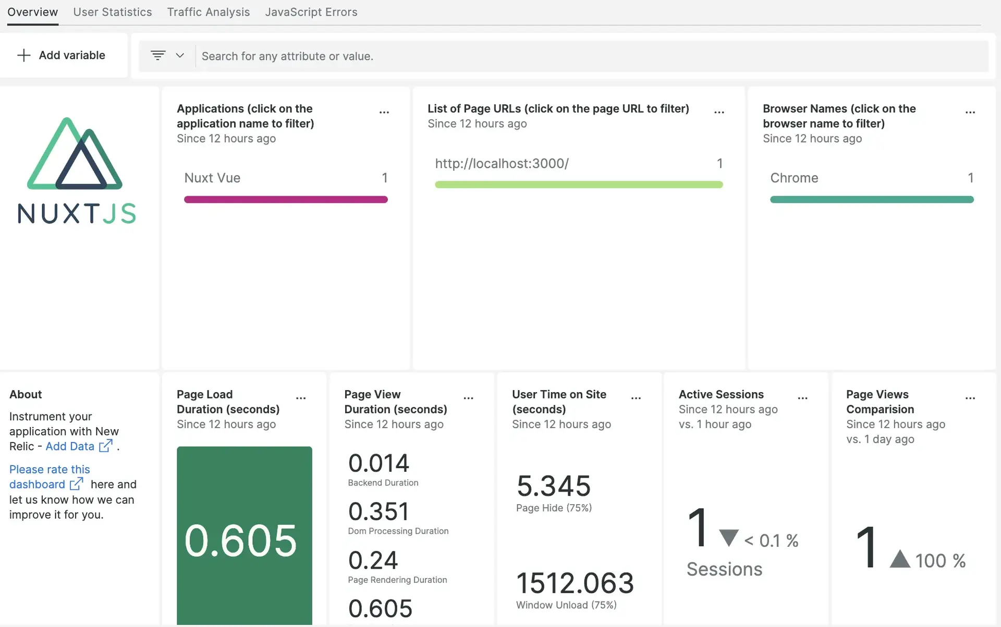Switch to User Statistics tab

pyautogui.click(x=113, y=12)
